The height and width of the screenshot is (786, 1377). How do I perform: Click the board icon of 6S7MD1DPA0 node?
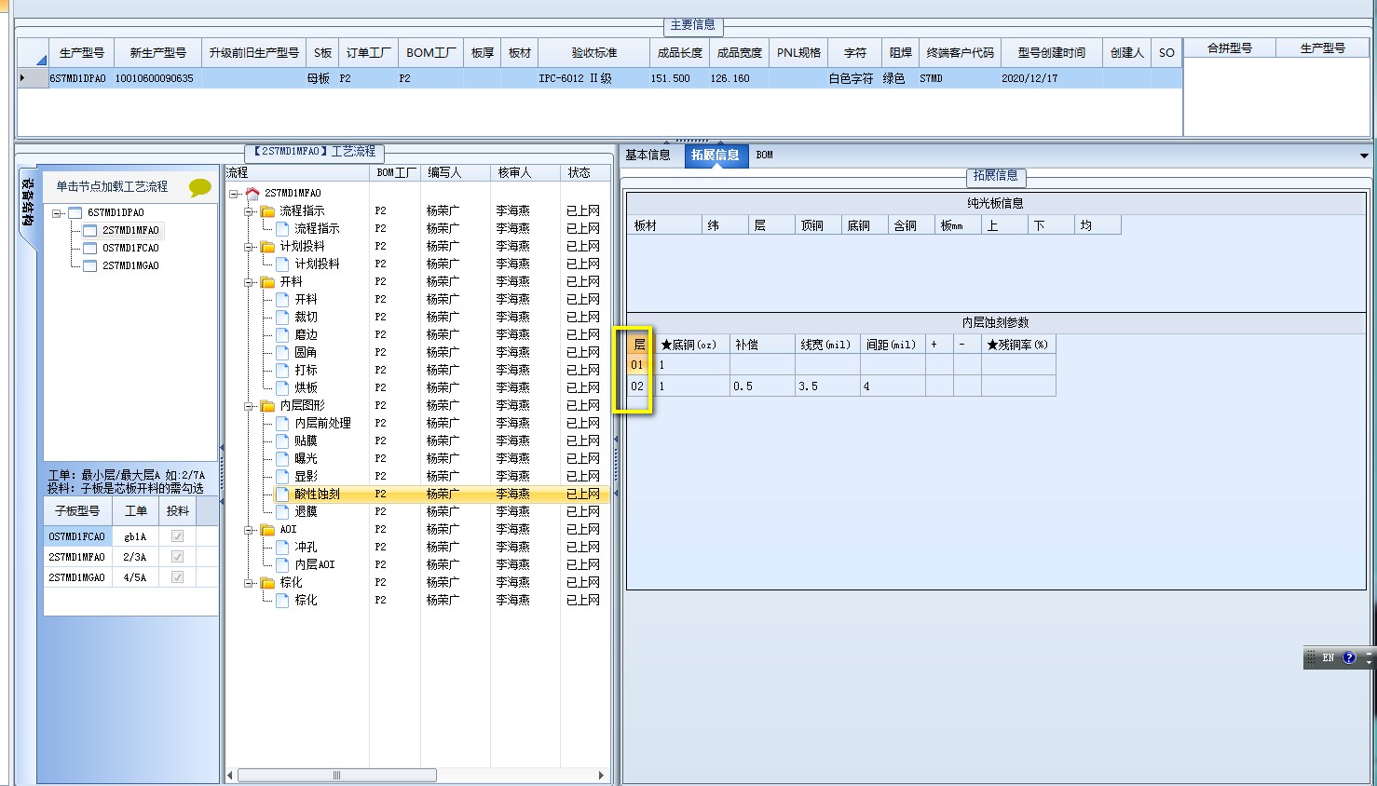(x=75, y=212)
